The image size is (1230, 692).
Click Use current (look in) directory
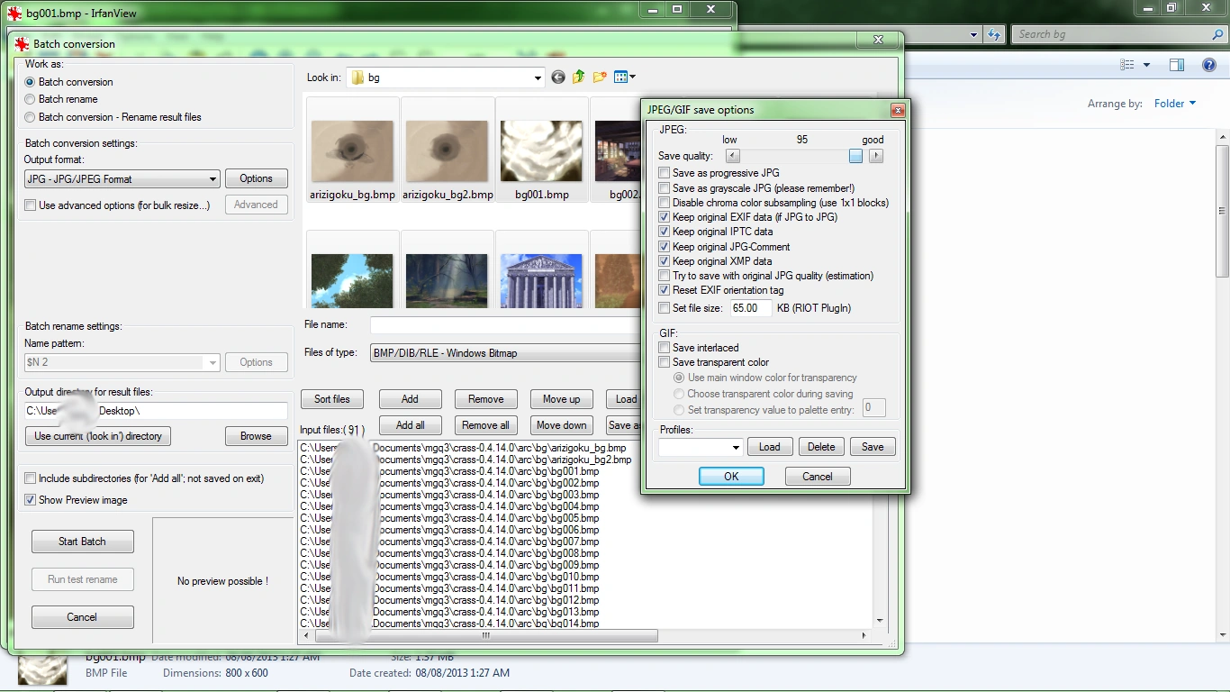coord(98,436)
